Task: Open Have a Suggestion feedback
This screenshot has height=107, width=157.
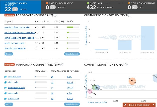Action: (140, 105)
